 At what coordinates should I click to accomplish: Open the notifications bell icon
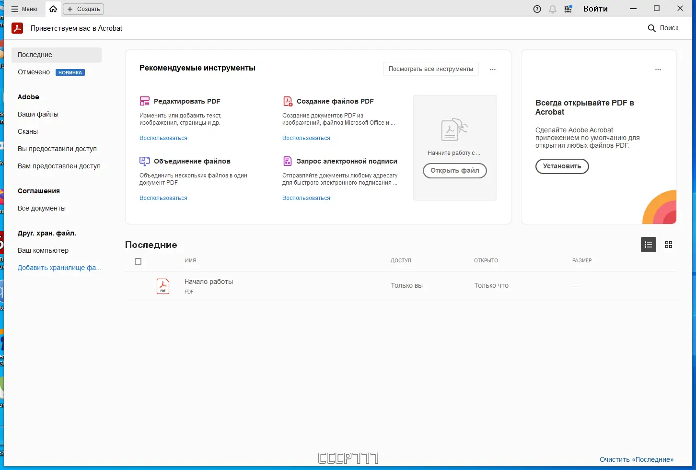point(553,9)
